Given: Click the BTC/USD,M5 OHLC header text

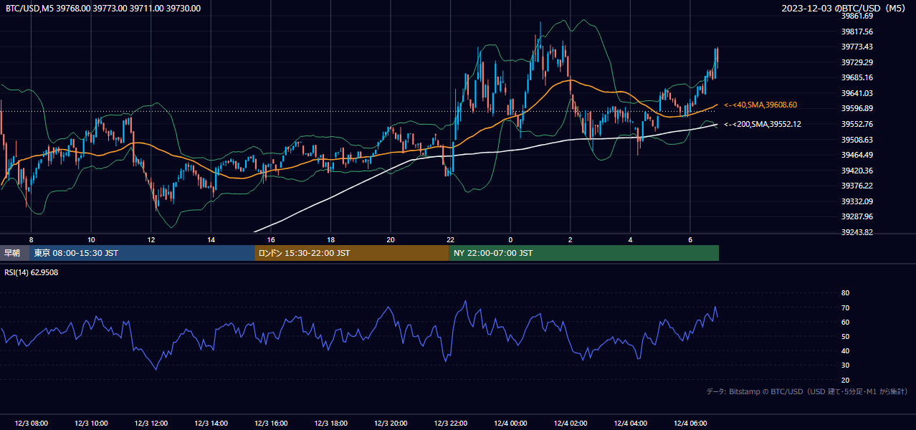Looking at the screenshot, I should pos(103,9).
